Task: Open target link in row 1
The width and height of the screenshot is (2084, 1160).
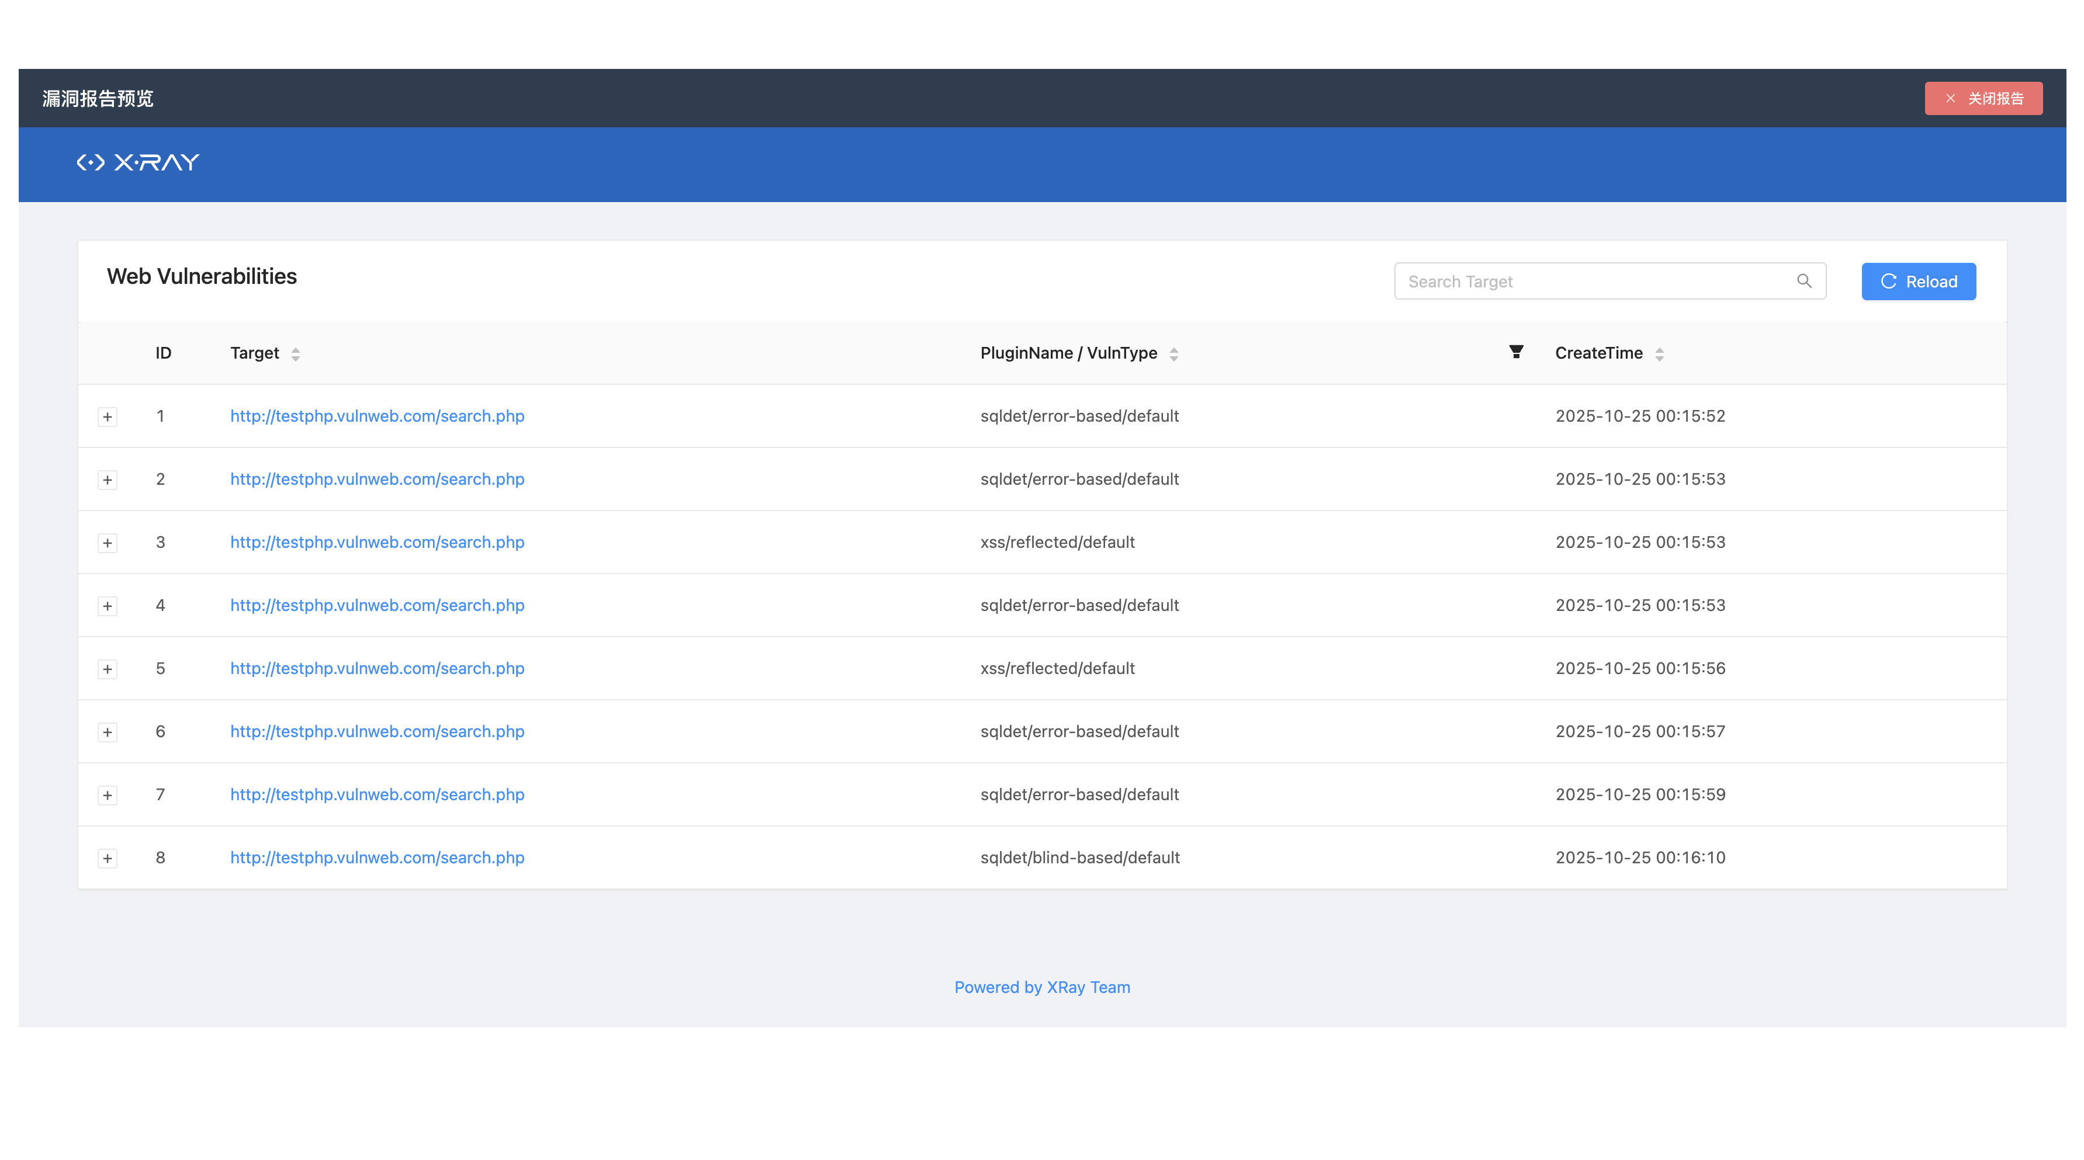Action: click(377, 415)
